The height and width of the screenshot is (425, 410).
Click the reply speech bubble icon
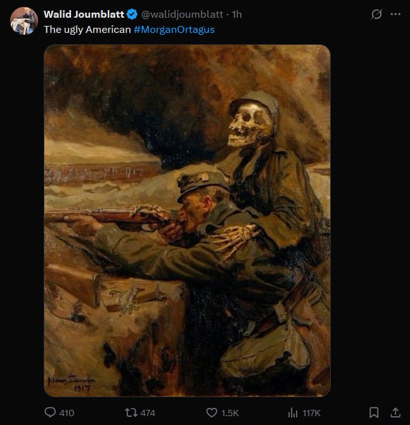coord(51,412)
